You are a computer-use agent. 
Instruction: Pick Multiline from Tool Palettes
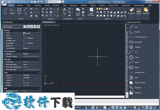click(x=135, y=88)
